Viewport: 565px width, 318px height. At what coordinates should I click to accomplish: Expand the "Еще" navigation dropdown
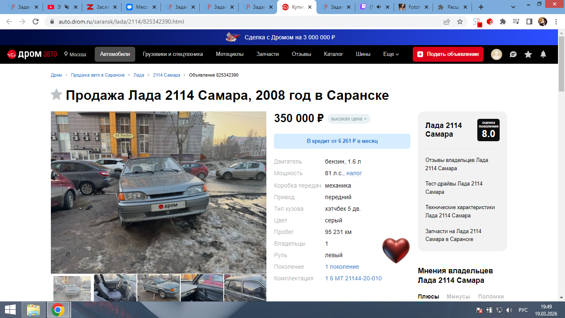click(x=391, y=54)
